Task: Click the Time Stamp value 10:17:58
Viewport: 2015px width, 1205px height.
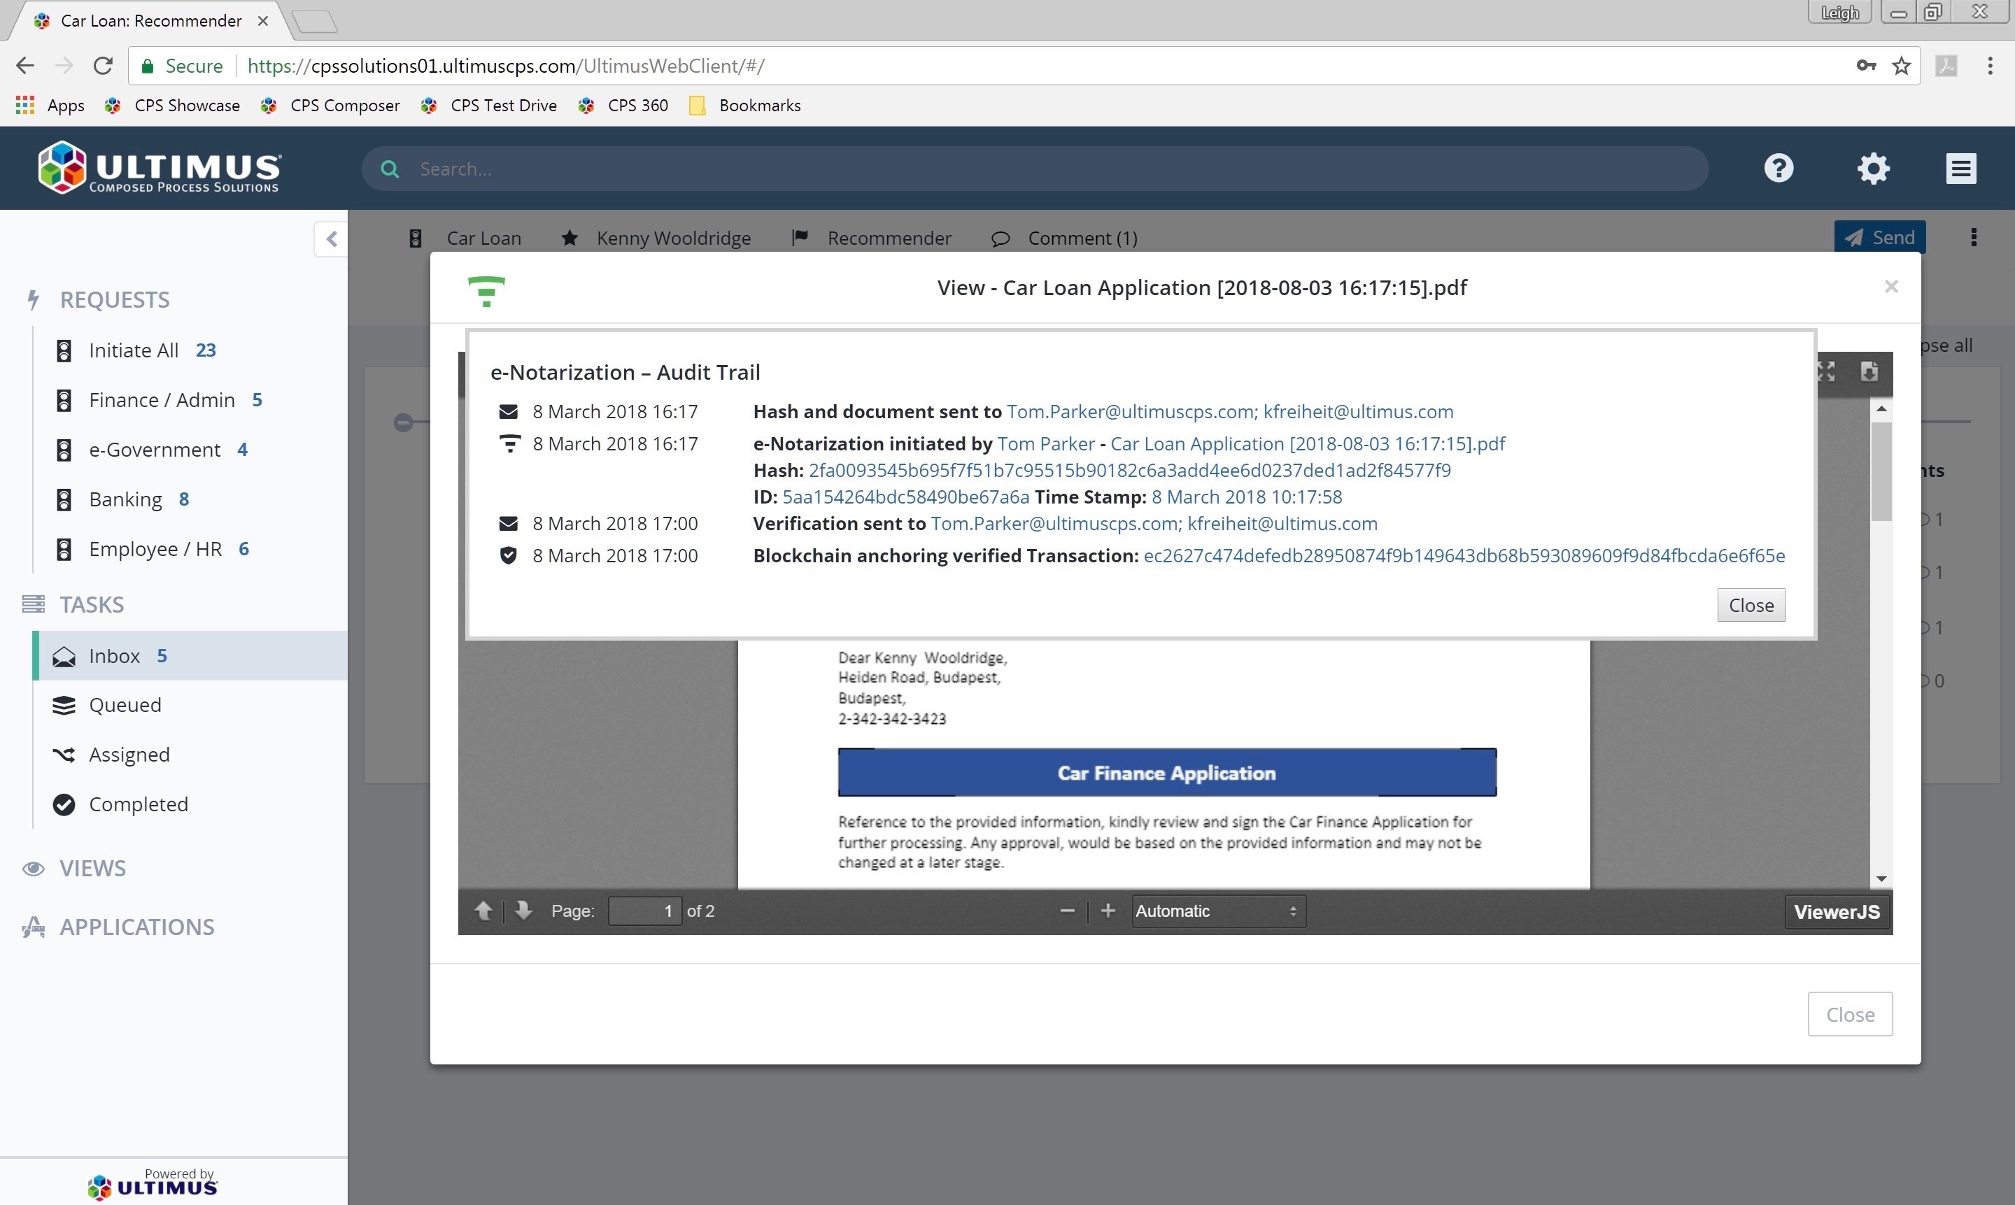Action: (x=1246, y=497)
